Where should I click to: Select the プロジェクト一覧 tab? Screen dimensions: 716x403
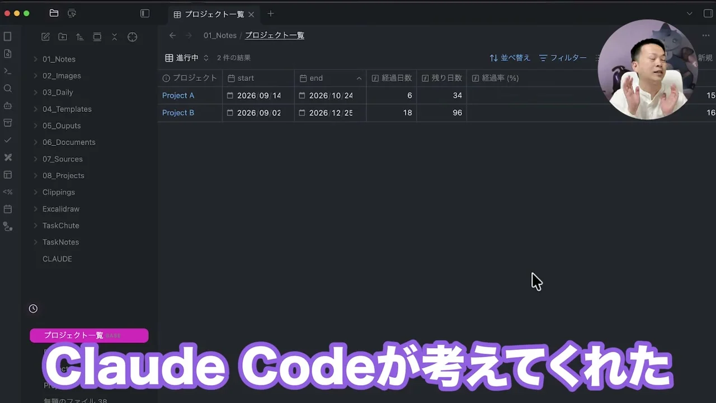coord(214,14)
